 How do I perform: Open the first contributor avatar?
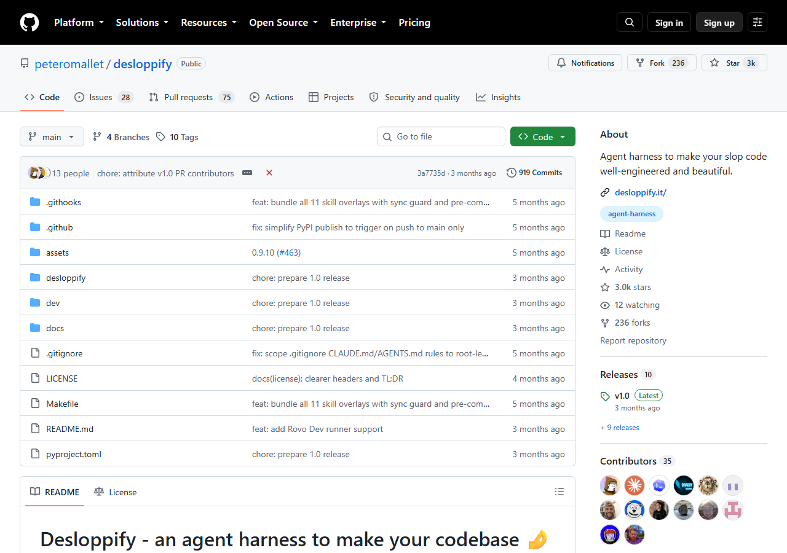pos(610,485)
